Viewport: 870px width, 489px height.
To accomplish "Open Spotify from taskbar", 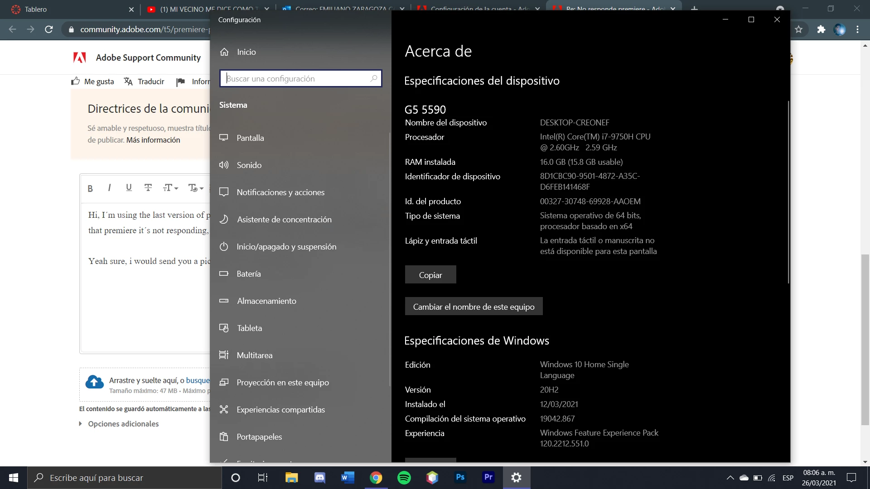I will click(404, 477).
